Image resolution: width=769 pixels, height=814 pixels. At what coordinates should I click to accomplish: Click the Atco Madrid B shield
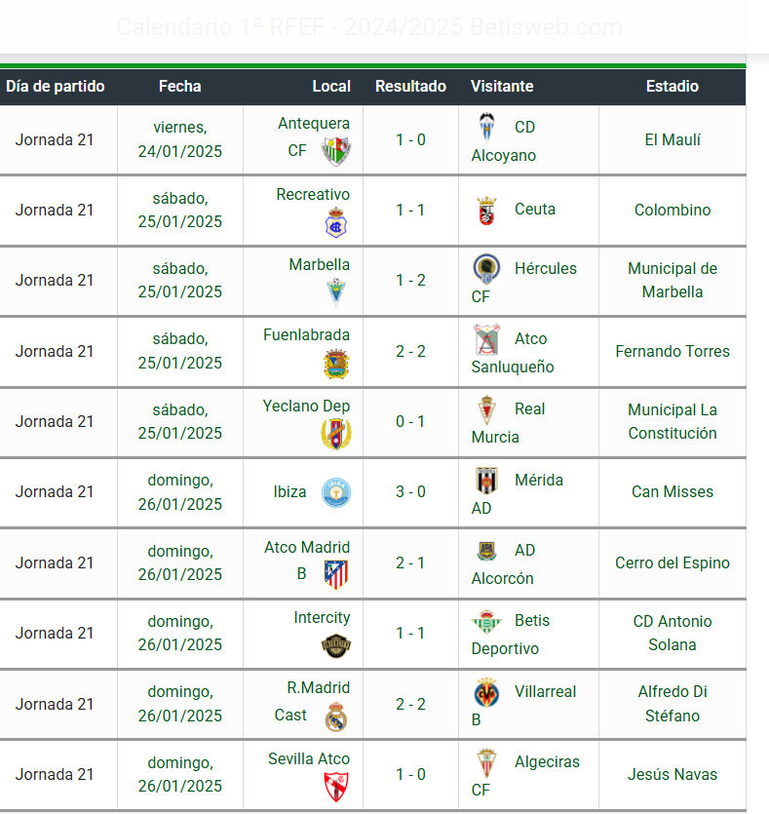(336, 575)
